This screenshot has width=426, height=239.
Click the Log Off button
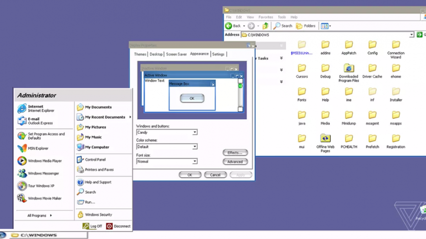coord(92,226)
